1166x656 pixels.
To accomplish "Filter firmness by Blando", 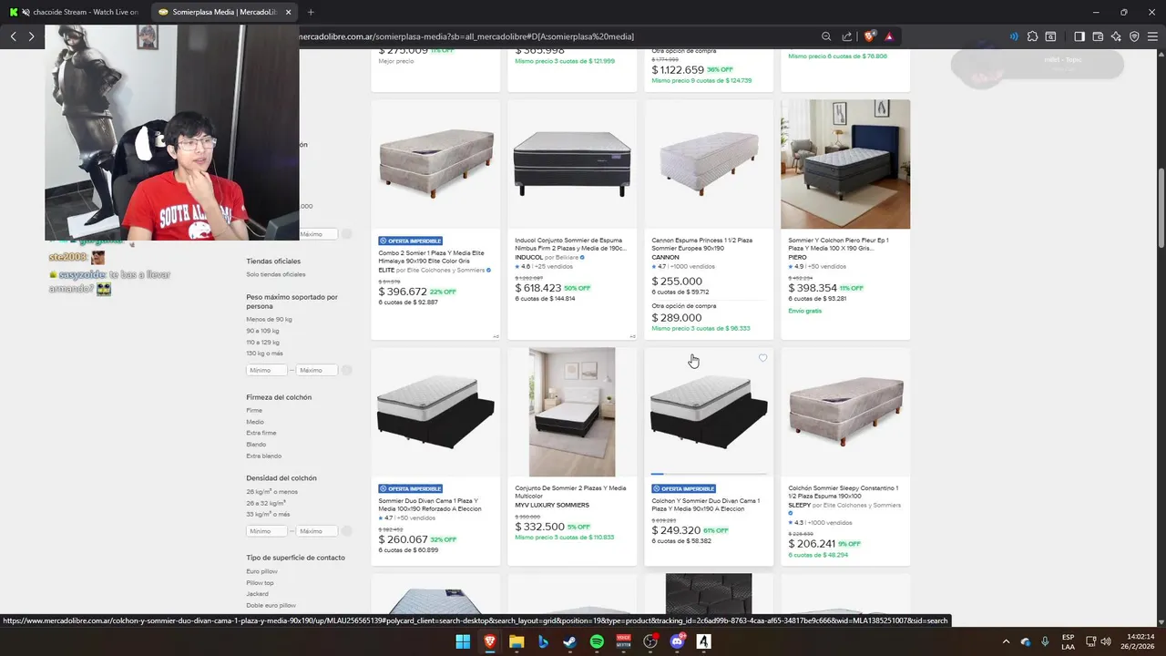I will coord(256,445).
